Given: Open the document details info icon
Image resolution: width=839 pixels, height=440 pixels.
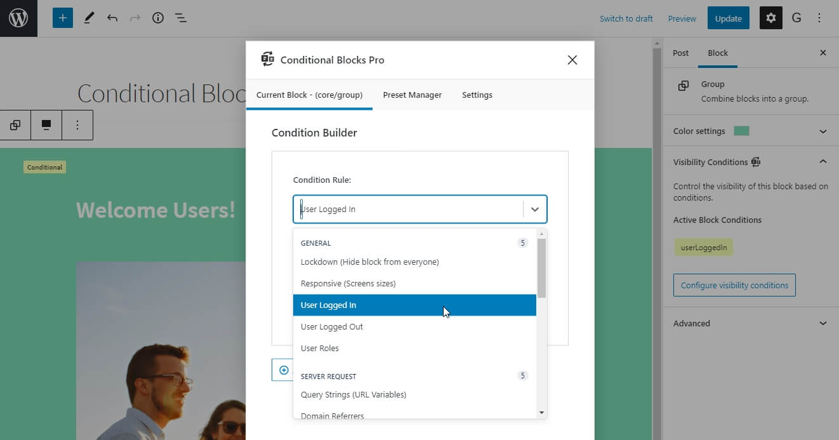Looking at the screenshot, I should [158, 18].
